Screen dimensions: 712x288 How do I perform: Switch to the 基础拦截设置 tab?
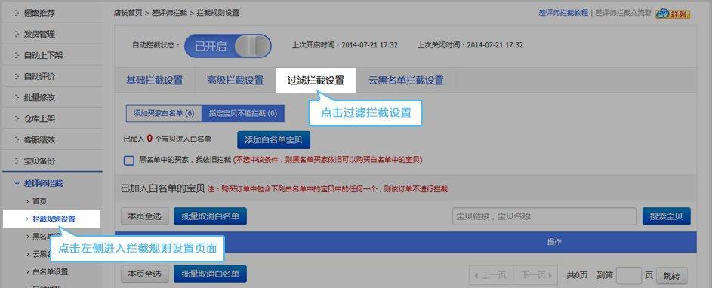pyautogui.click(x=154, y=81)
